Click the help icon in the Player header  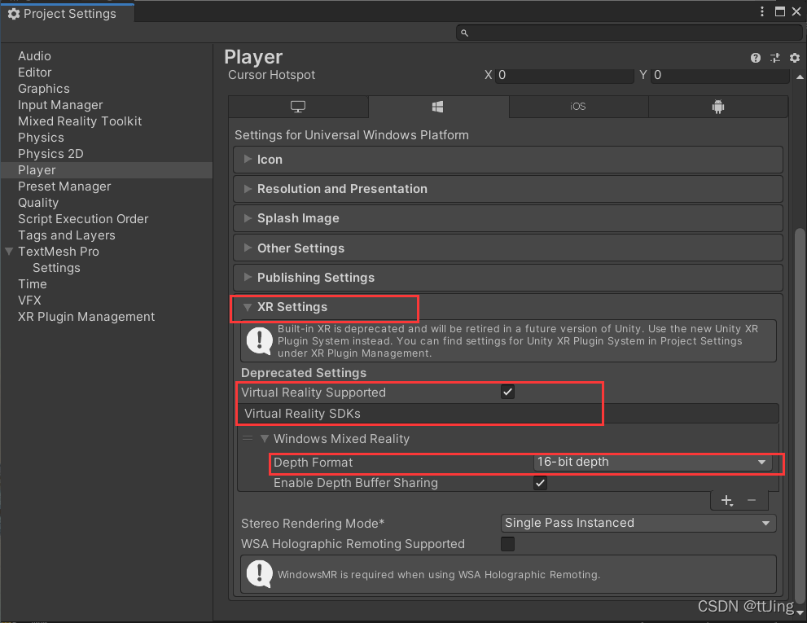755,58
